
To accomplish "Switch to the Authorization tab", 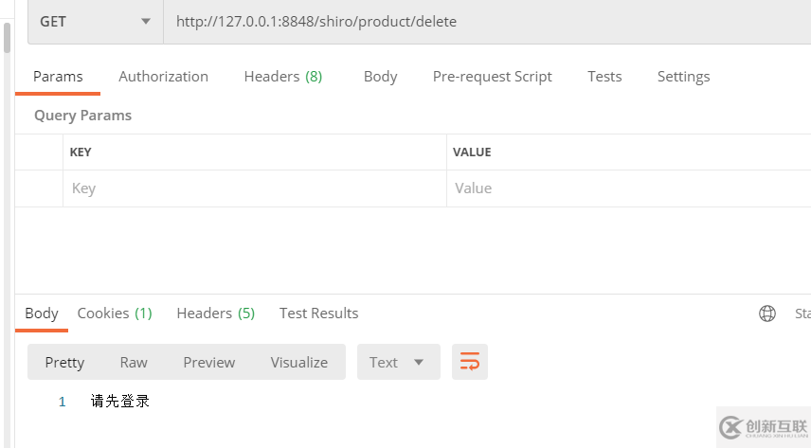I will (163, 77).
